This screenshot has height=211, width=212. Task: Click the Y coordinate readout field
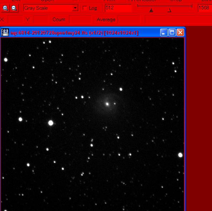(41, 20)
